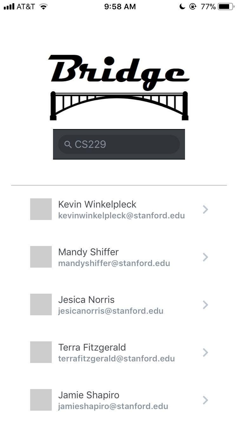Tap the Mandy Shiffer name
The width and height of the screenshot is (238, 424).
pyautogui.click(x=88, y=252)
